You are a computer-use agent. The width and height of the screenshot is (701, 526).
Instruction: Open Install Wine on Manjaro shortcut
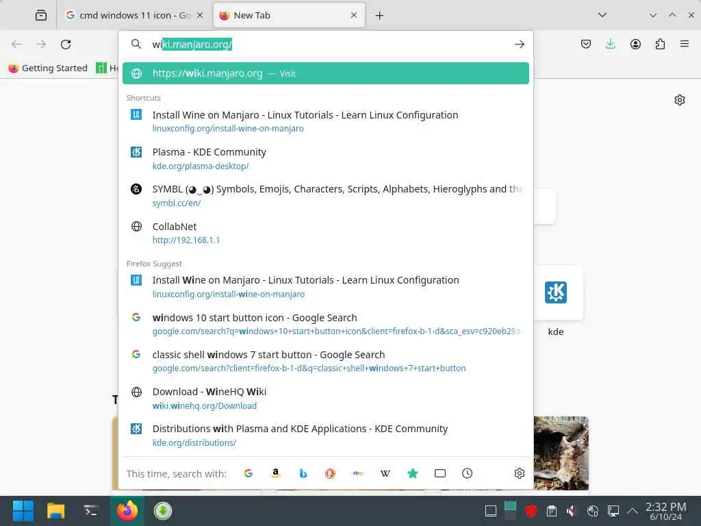(325, 121)
